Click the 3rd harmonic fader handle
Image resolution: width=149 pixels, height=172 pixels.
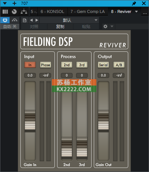point(82,148)
